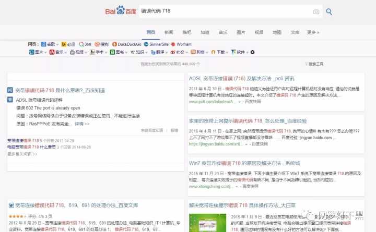
Task: Click the Word document icon of Wenku result
Action: [x=11, y=205]
